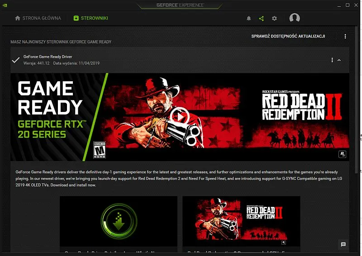Screen dimensions: 362x256
Task: Open the Strona Główna home tab
Action: click(38, 18)
